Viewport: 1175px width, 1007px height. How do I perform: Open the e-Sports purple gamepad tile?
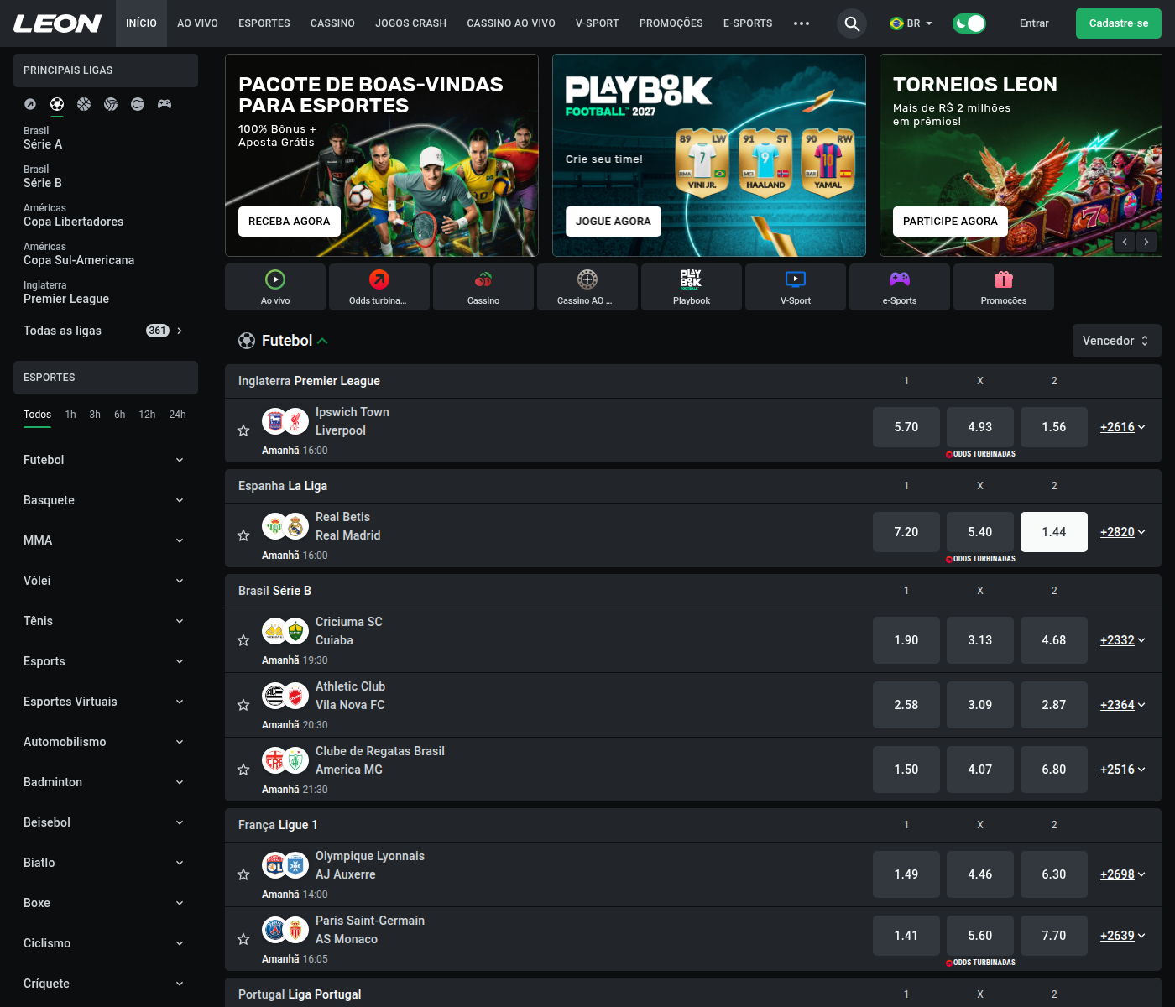pos(900,287)
